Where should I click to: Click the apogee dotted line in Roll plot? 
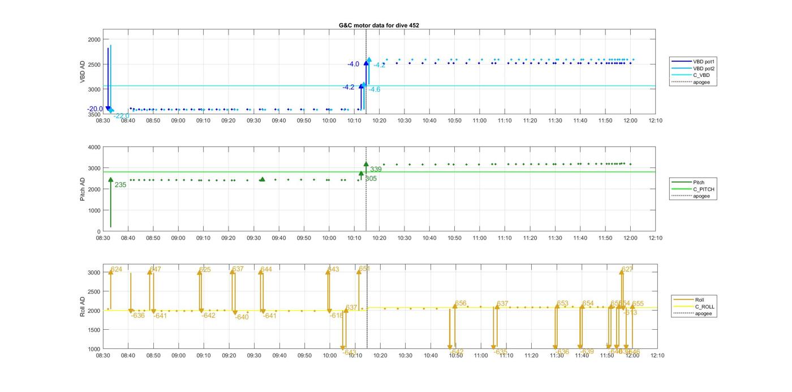coord(367,306)
